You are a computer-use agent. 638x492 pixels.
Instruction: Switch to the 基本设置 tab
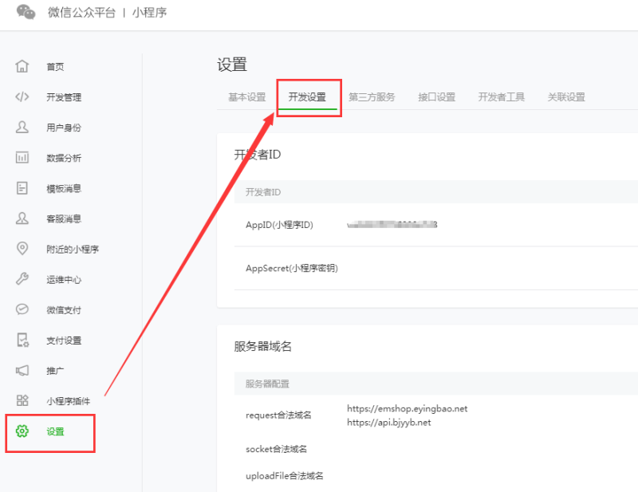click(246, 97)
